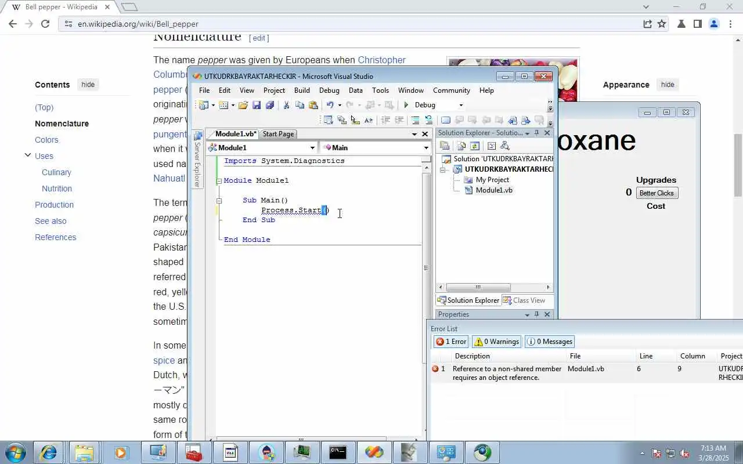Click the code editor horizontal scrollbar
Screen dimensions: 743x464
tap(301, 439)
